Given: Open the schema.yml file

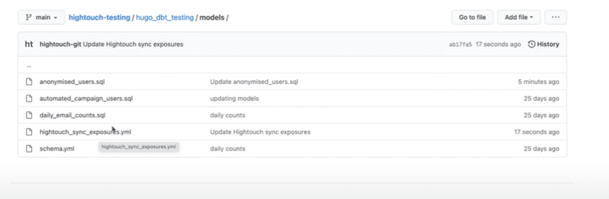Looking at the screenshot, I should [57, 149].
